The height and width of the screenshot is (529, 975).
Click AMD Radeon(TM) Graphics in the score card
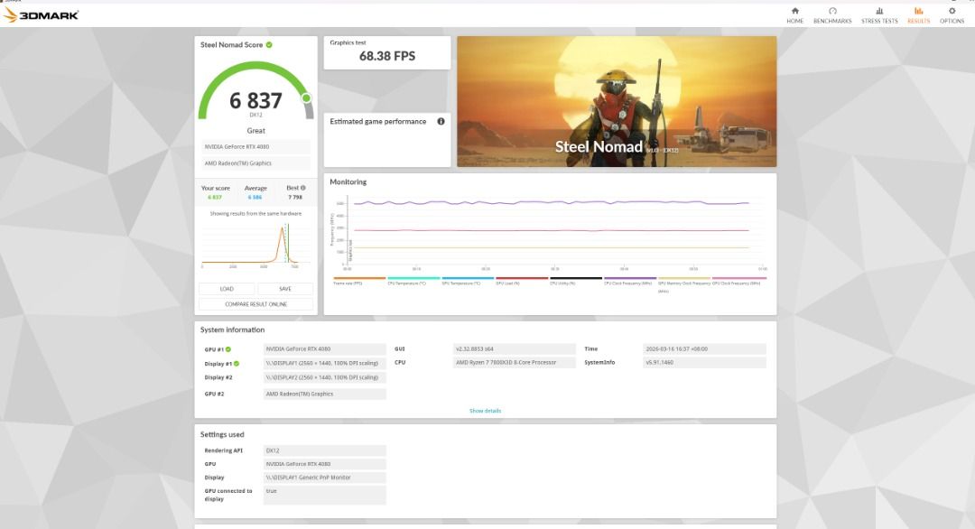pos(255,163)
